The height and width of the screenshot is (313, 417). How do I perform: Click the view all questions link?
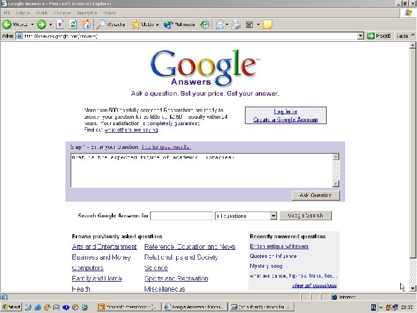click(x=314, y=286)
